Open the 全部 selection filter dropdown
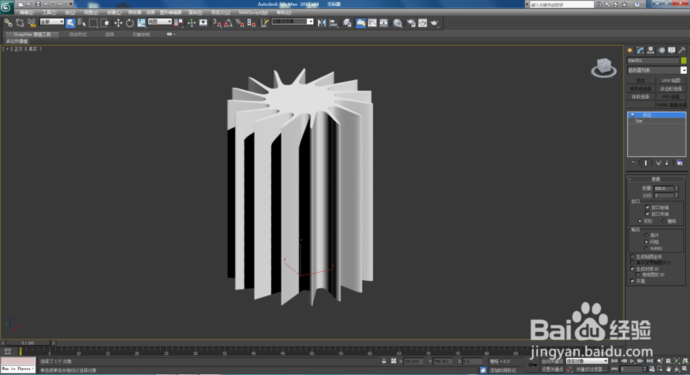 [x=52, y=22]
